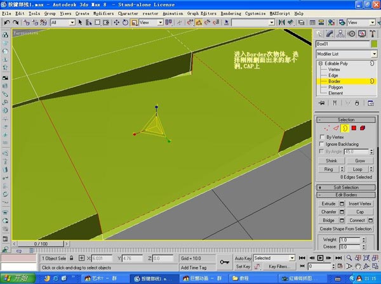Image resolution: width=381 pixels, height=284 pixels.
Task: Open the Motion command panel tab
Action: 351,34
